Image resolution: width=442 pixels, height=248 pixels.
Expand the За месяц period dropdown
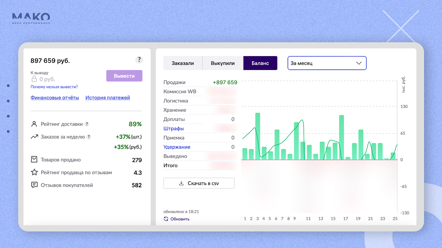point(327,63)
